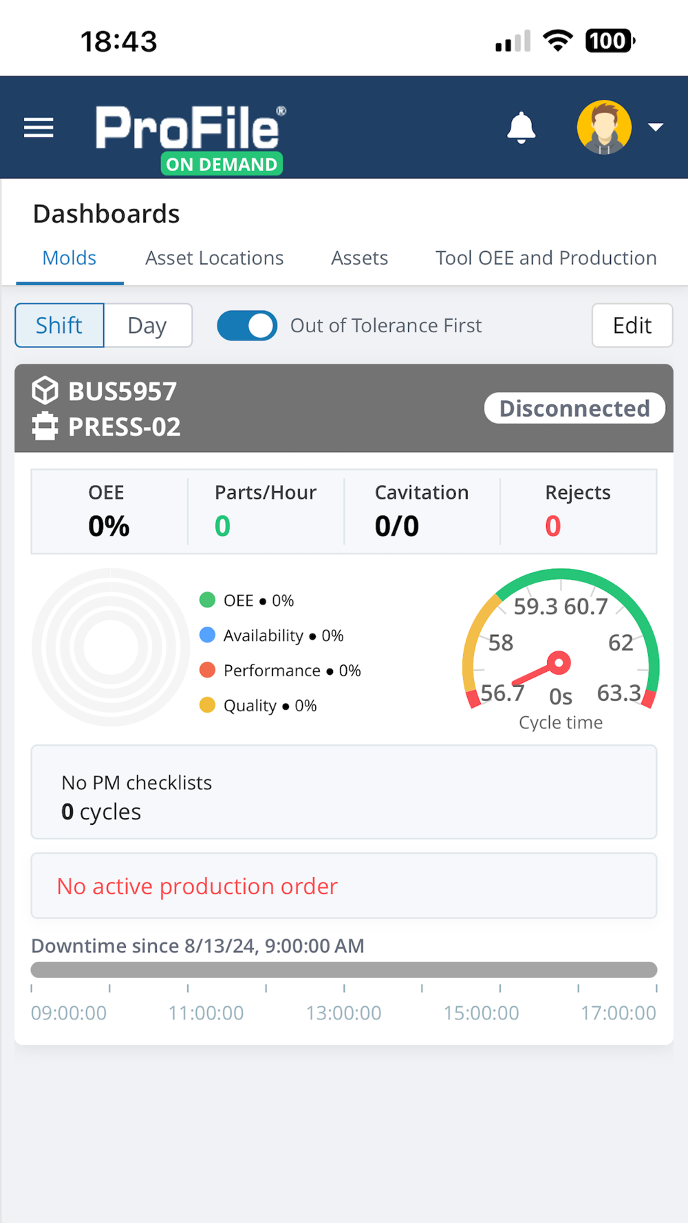Disable the Out of Tolerance First toggle

(247, 325)
